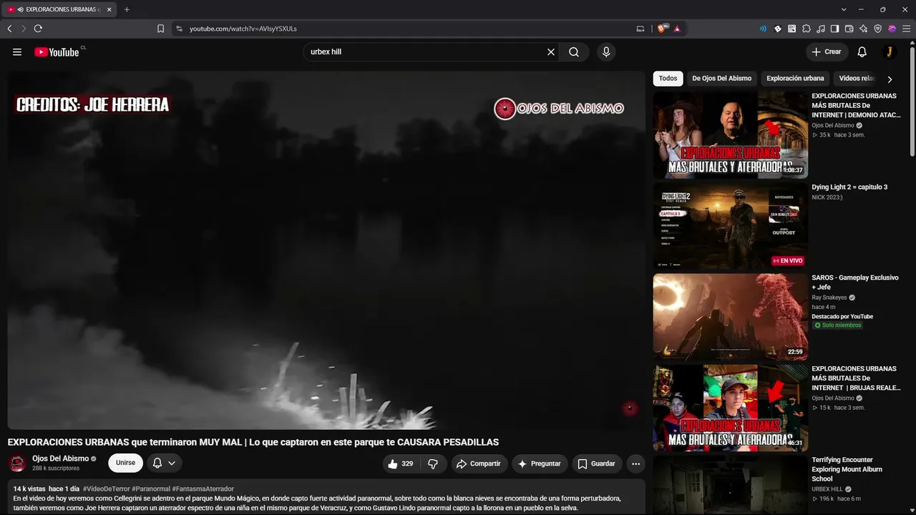Save the video with Guardar

pos(597,463)
